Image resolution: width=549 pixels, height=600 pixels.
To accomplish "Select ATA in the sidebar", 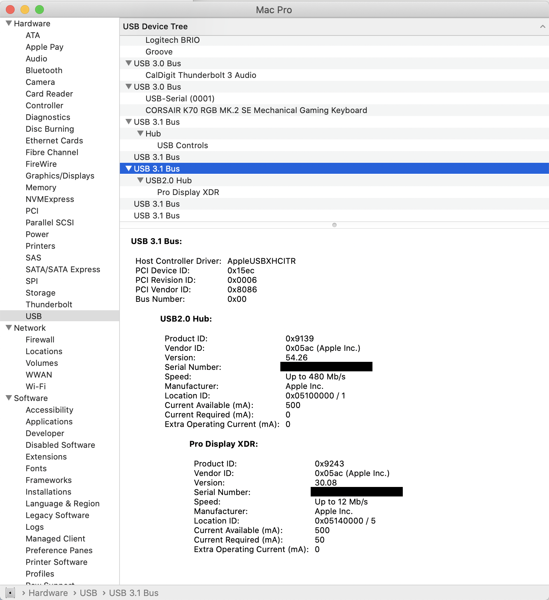I will (33, 35).
